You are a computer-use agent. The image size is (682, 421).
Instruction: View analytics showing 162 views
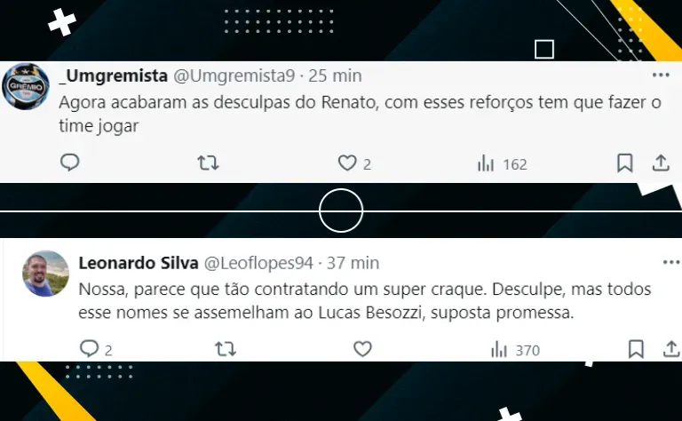point(502,164)
